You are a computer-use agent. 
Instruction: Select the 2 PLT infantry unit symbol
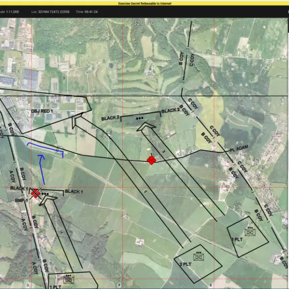[198, 257]
